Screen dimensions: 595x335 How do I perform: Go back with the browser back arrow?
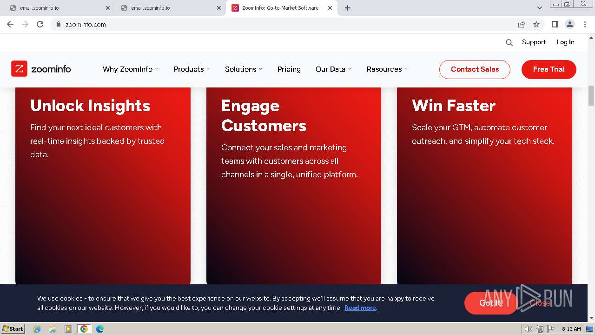10,24
